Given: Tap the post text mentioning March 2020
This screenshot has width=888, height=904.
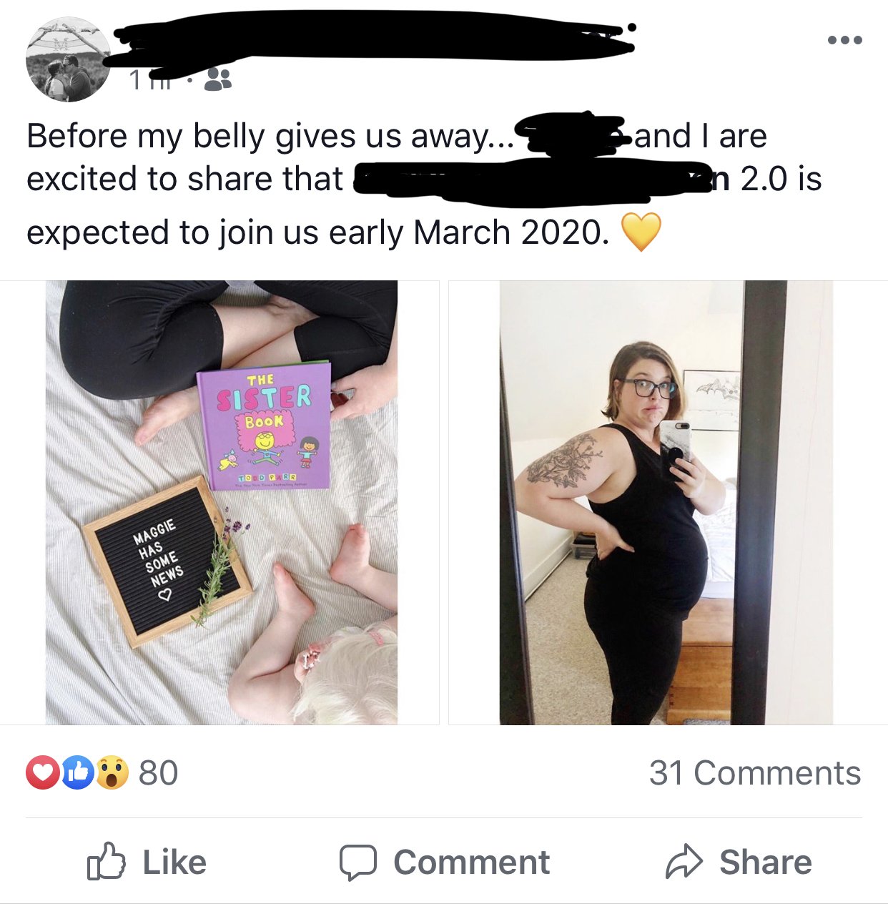Looking at the screenshot, I should click(424, 184).
